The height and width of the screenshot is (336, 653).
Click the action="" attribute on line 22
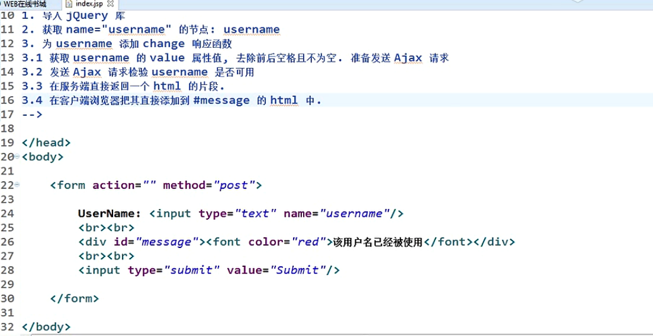(124, 185)
